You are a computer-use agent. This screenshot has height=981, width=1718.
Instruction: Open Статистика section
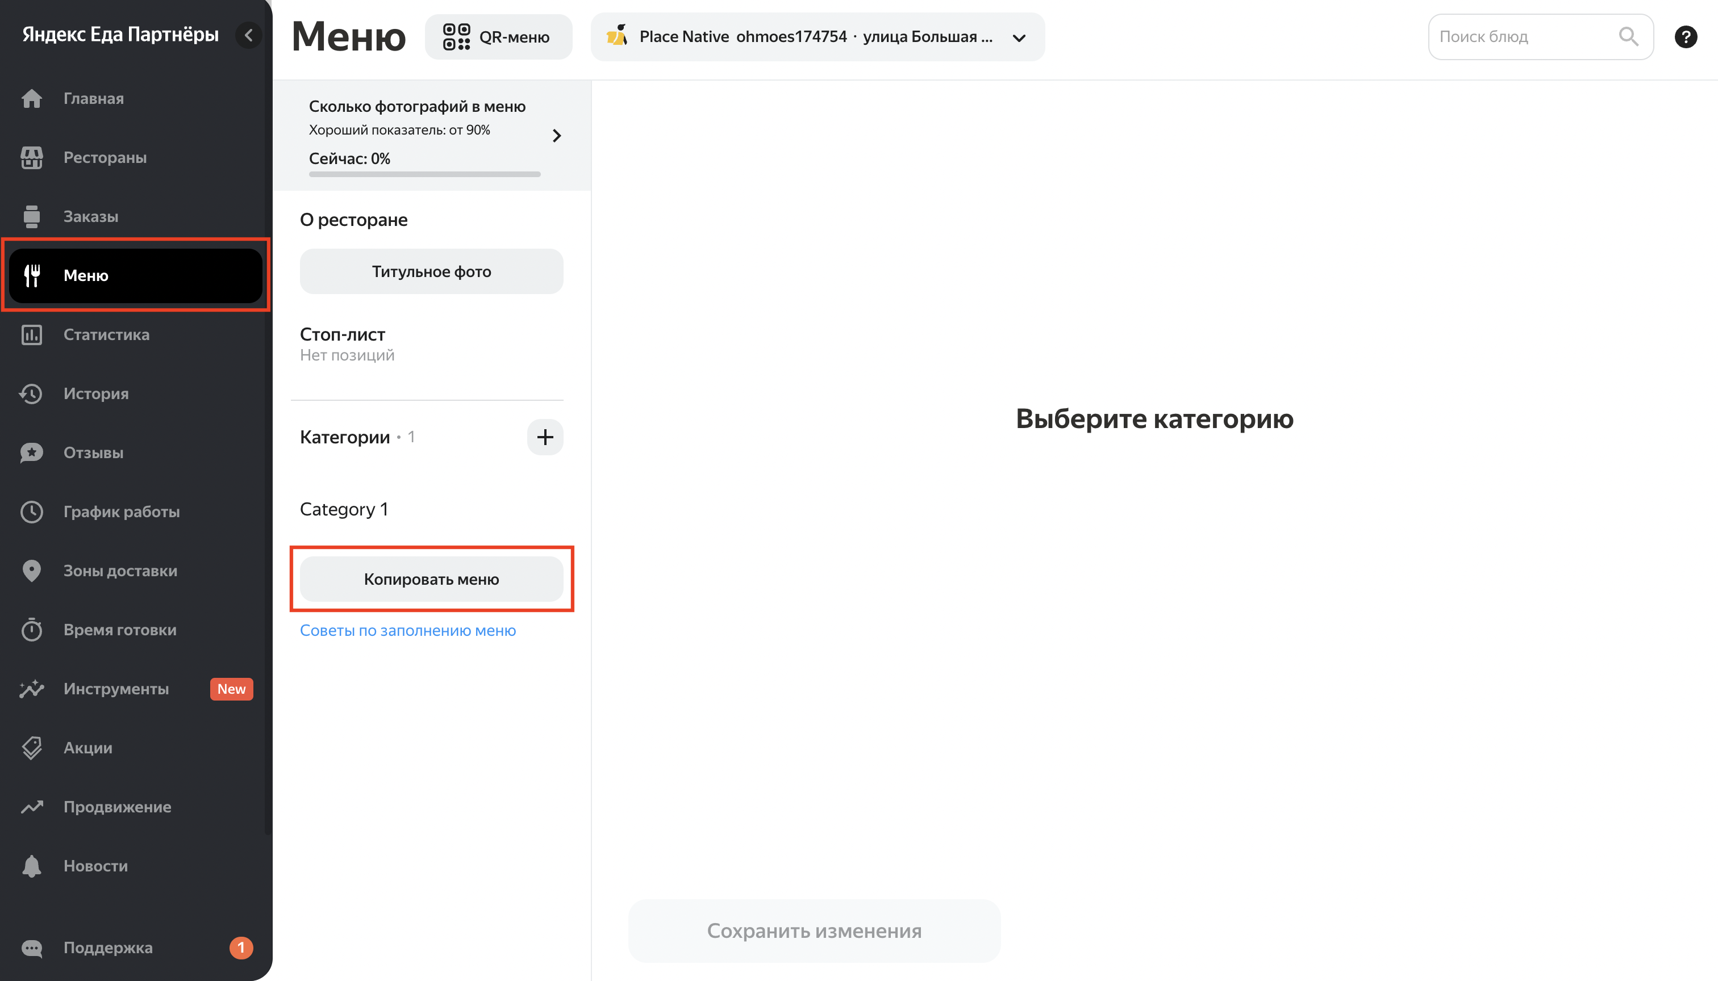[136, 335]
